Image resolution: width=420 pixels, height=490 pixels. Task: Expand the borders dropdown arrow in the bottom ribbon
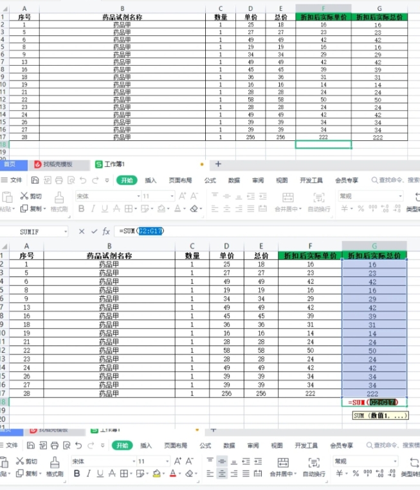pos(131,474)
